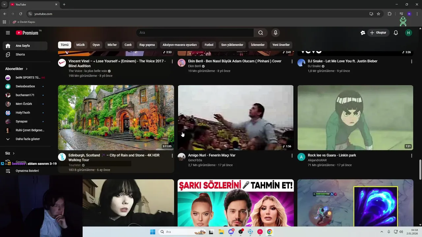Viewport: 422px width, 237px height.
Task: Open GencFbSs channel avatar
Action: 182,157
